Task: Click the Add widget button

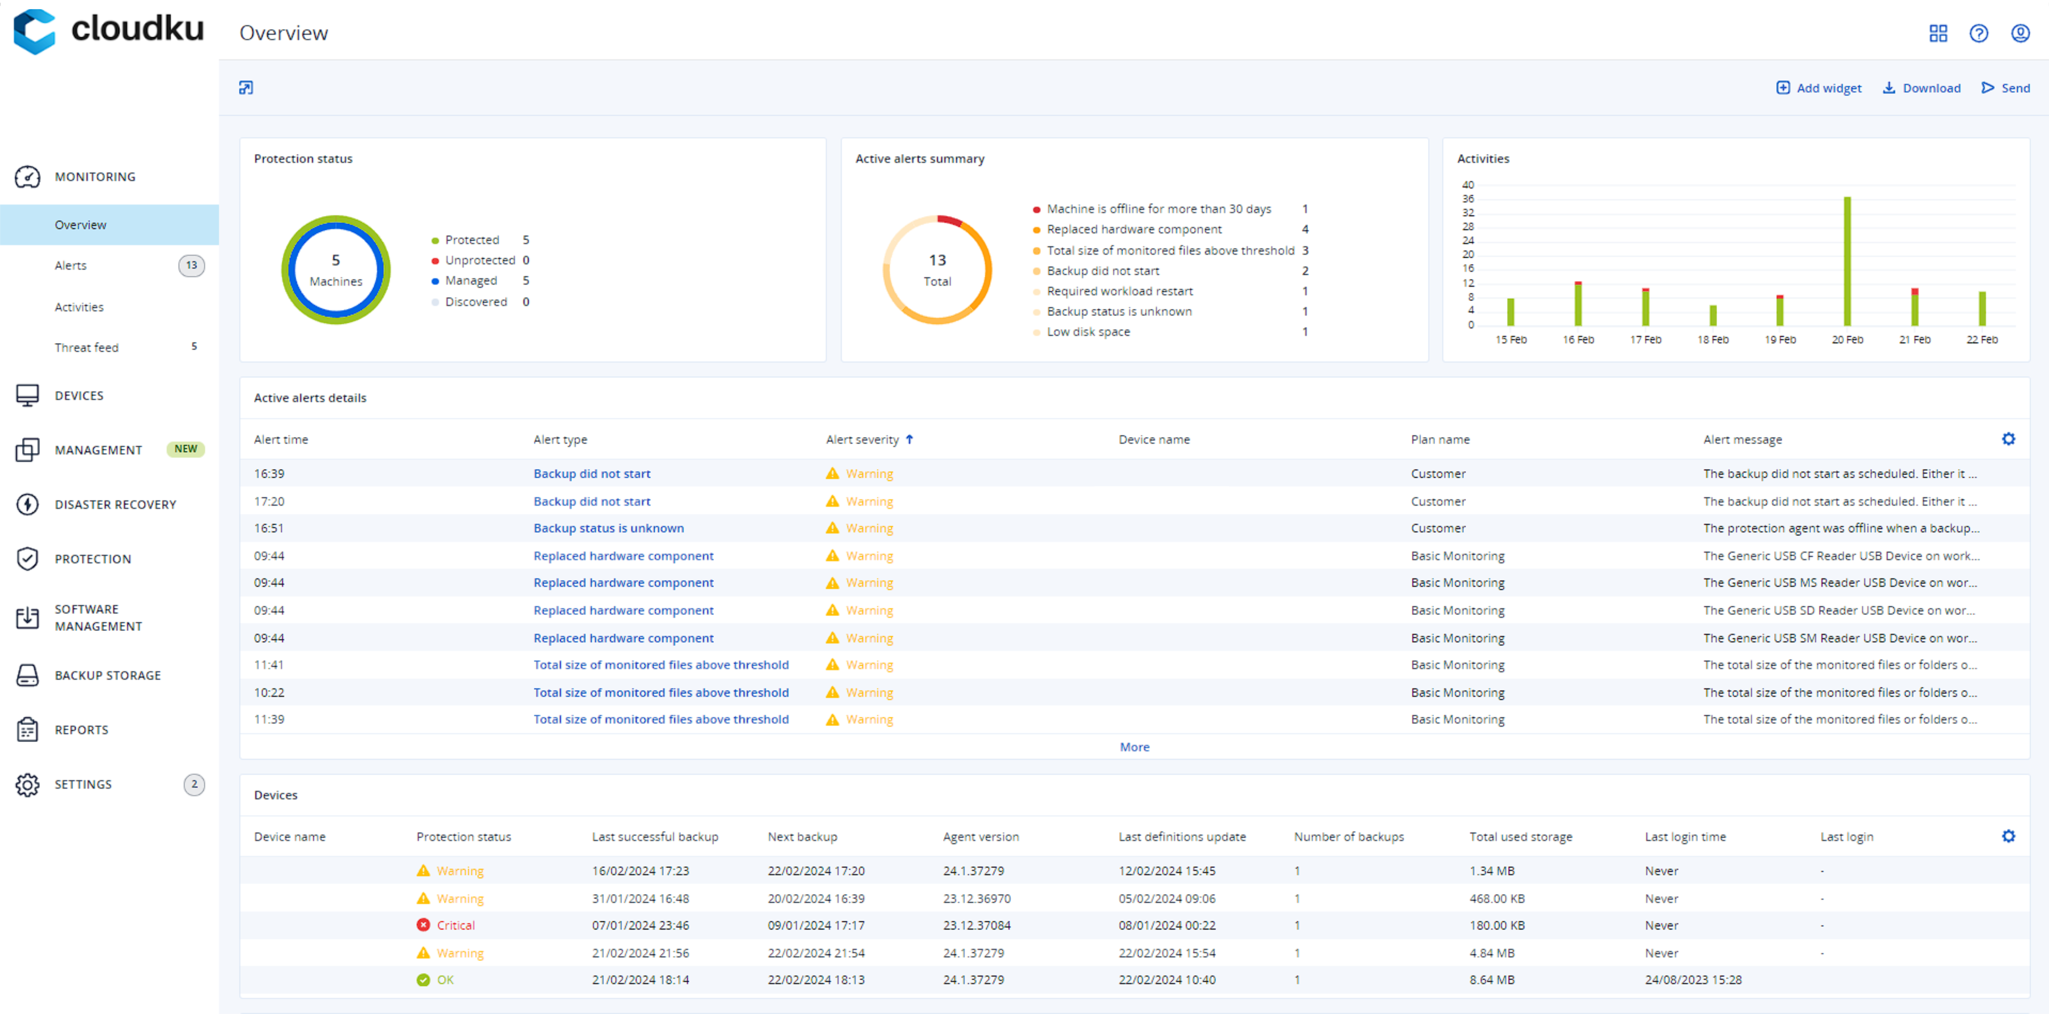Action: pyautogui.click(x=1818, y=87)
